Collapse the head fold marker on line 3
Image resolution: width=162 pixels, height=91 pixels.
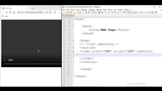73,26
